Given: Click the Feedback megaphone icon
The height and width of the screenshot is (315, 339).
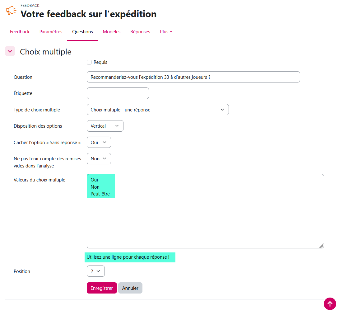Looking at the screenshot, I should point(11,10).
